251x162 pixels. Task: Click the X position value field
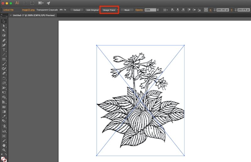tap(223, 10)
